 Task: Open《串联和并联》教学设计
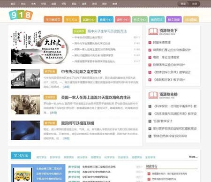[169, 80]
